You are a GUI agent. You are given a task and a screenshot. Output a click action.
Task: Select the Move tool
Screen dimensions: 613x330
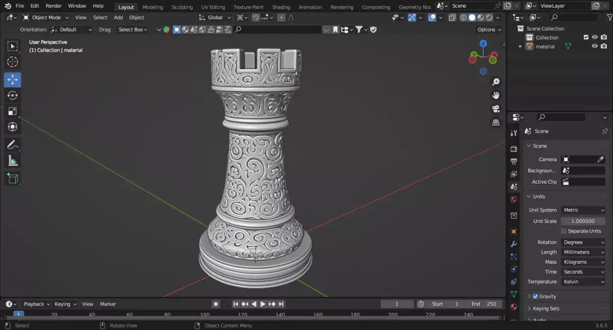[x=13, y=80]
